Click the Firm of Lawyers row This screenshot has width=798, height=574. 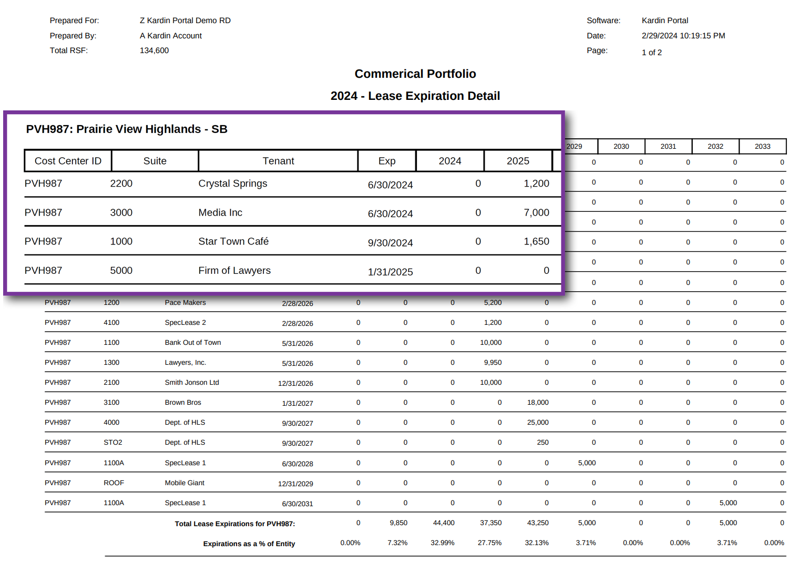pos(234,270)
